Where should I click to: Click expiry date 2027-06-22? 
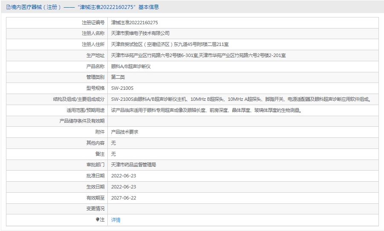pos(124,198)
